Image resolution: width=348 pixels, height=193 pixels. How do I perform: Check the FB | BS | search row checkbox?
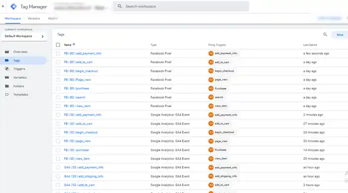[58, 97]
